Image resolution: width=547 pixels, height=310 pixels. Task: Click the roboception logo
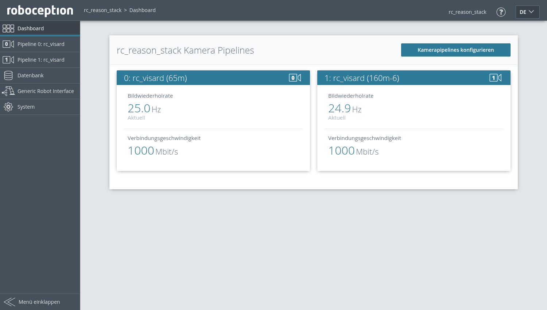click(39, 10)
